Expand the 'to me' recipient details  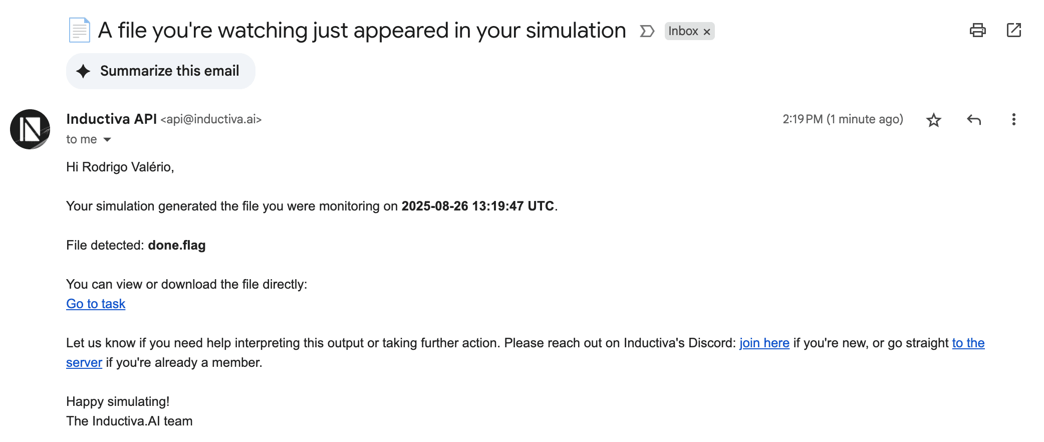pos(80,139)
